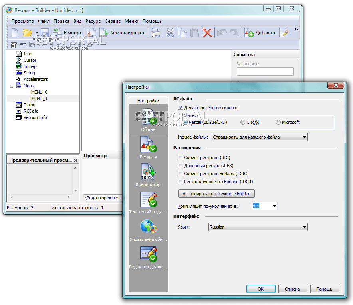353x305 pixels.
Task: Undo using the left curved arrow
Action: point(222,33)
